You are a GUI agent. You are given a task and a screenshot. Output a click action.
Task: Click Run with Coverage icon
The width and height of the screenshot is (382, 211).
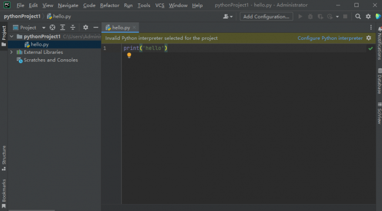pyautogui.click(x=320, y=16)
